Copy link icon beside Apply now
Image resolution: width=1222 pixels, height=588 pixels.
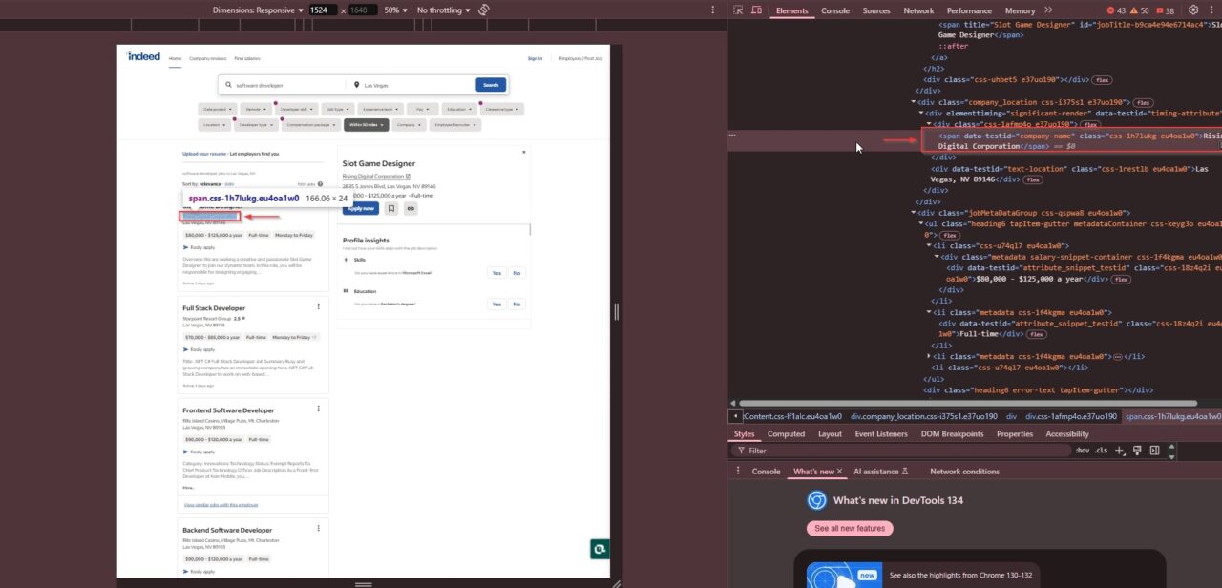411,208
